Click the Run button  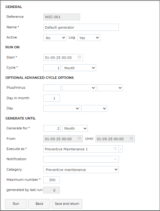tap(16, 204)
